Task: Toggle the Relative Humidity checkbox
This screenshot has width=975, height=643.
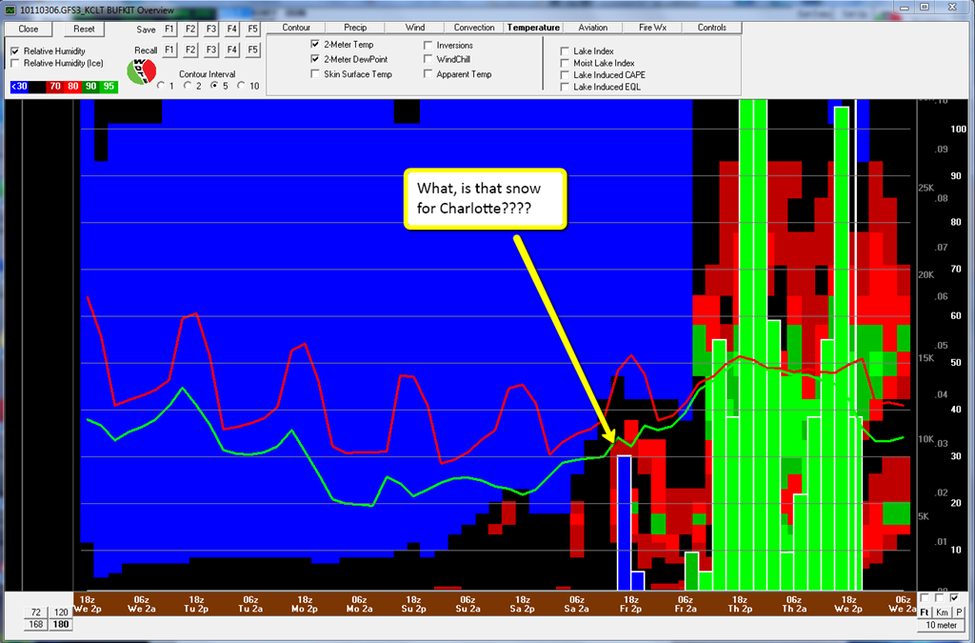Action: [15, 51]
